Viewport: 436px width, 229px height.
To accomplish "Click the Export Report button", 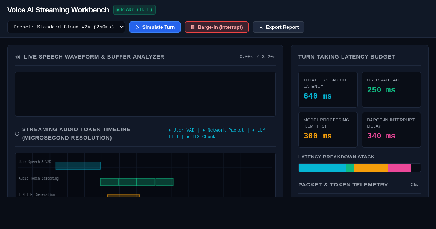I will coord(279,27).
